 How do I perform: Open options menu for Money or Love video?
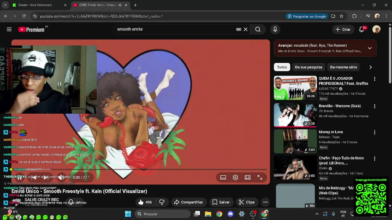[375, 133]
